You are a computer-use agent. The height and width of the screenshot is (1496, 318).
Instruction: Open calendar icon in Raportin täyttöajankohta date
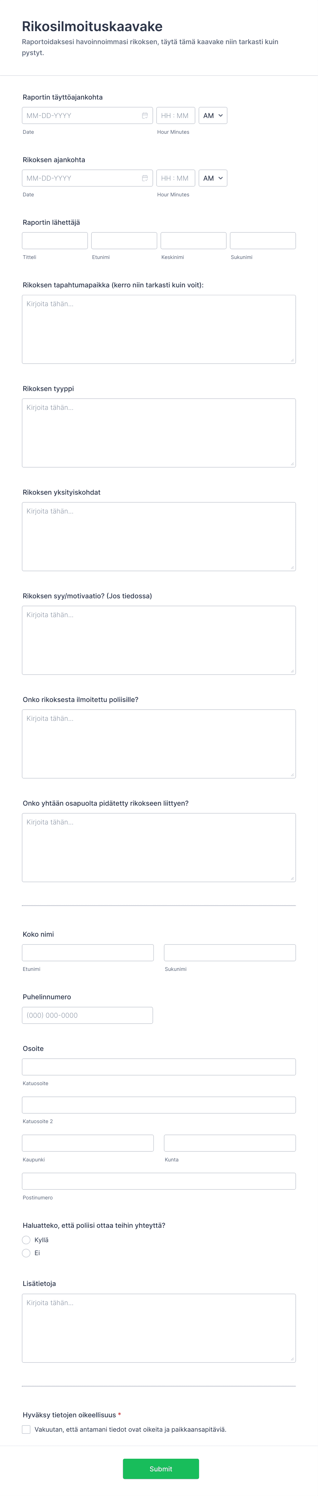145,116
